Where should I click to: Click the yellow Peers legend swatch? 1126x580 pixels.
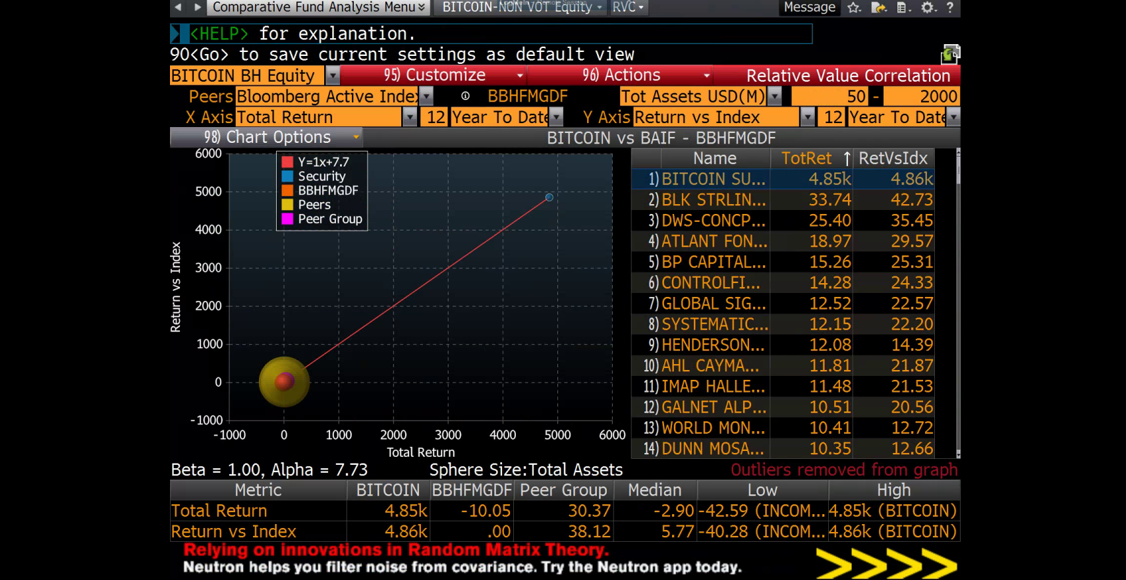(287, 205)
